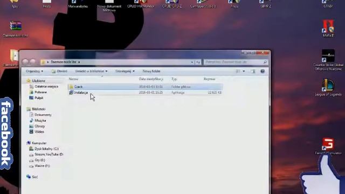Viewport: 345px width, 194px height.
Task: Open Camtasia Studio 8 desktop shortcut
Action: tap(203, 4)
